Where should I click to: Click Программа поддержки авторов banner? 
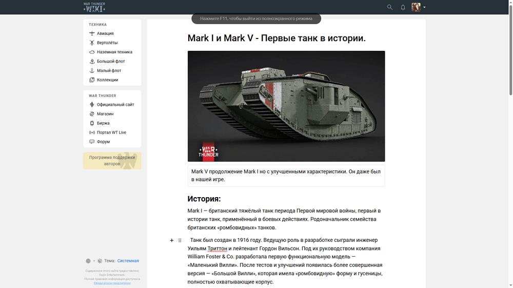[112, 161]
